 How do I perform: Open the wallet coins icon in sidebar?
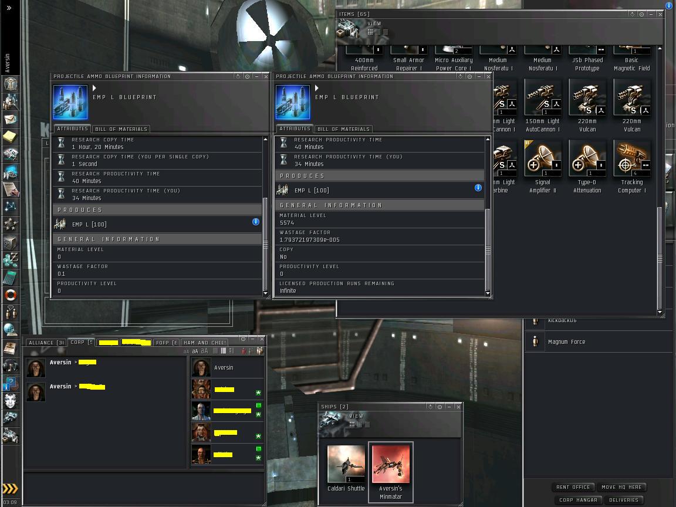pos(11,260)
